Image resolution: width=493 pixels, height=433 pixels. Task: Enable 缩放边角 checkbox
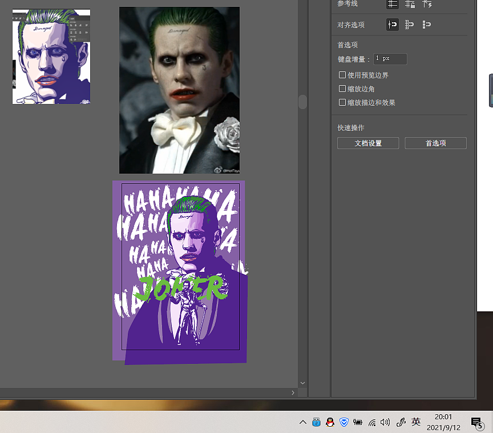pyautogui.click(x=342, y=89)
